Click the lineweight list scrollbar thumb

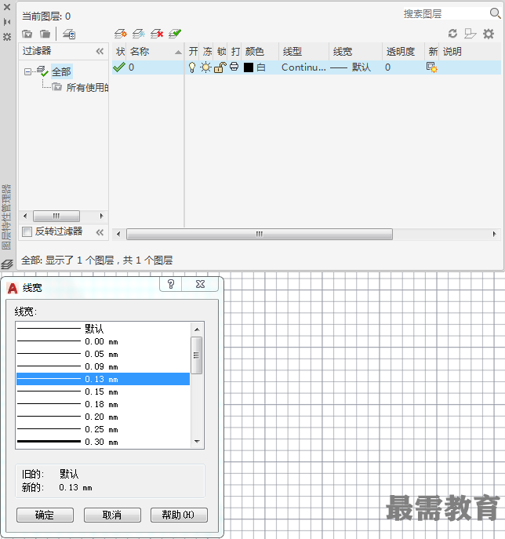tap(197, 355)
